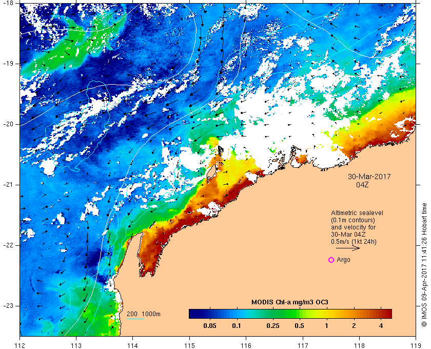431x349 pixels.
Task: Click the 0.5m/s velocity scale arrow
Action: point(348,248)
